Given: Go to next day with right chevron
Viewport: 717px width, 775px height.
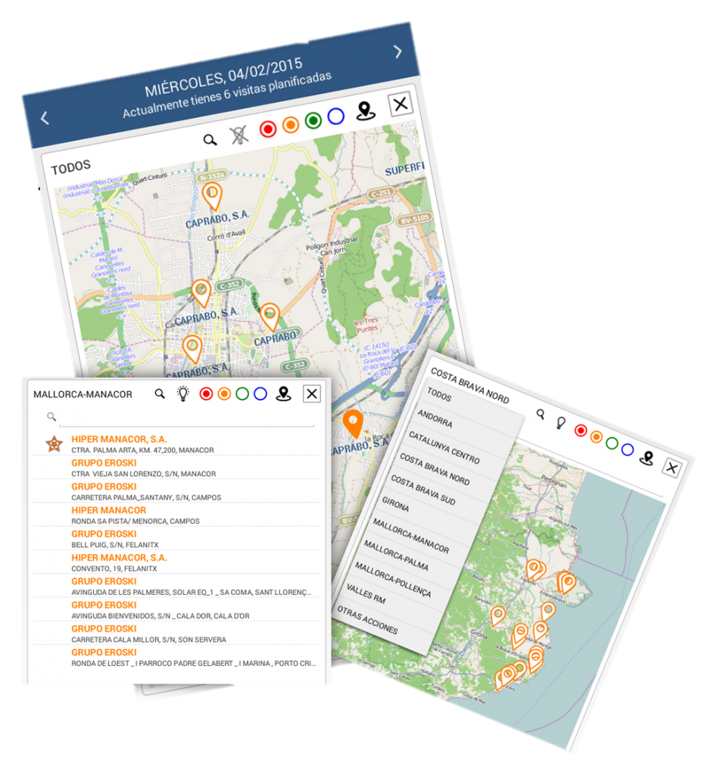Looking at the screenshot, I should tap(397, 51).
